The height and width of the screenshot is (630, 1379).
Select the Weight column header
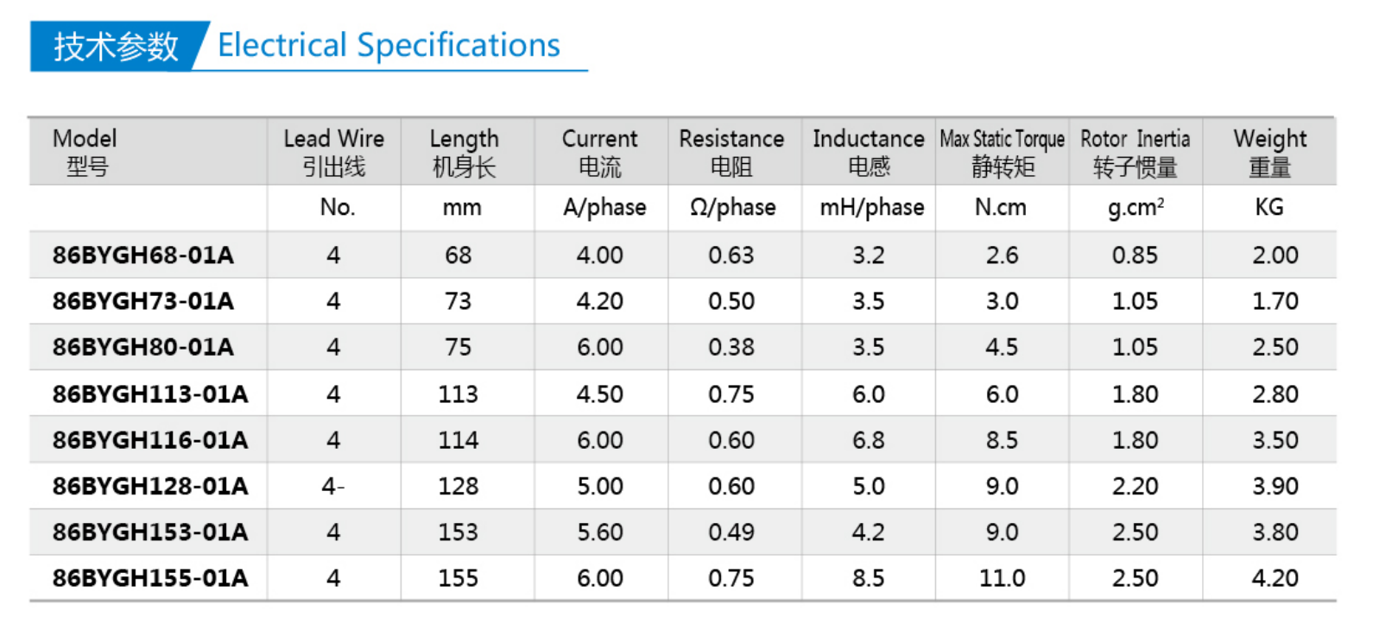click(1269, 151)
